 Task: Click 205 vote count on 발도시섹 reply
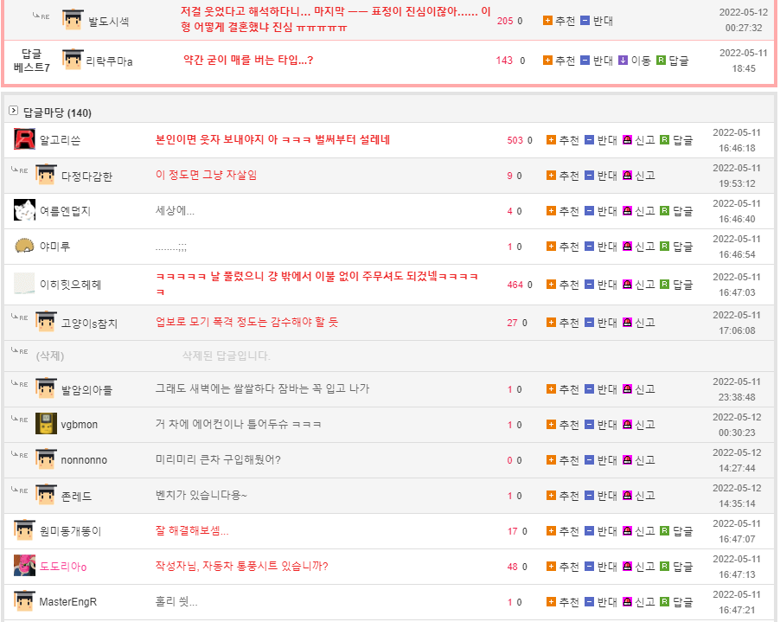(x=505, y=21)
